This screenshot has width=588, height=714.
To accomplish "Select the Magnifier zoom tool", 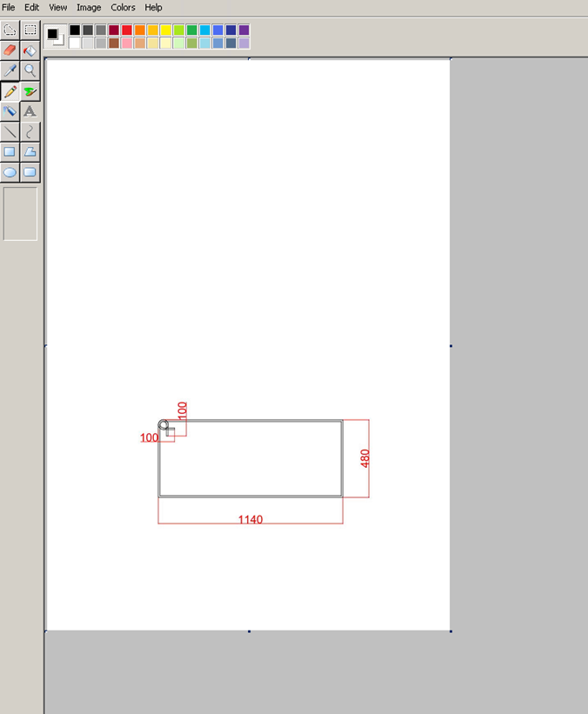I will pyautogui.click(x=30, y=70).
